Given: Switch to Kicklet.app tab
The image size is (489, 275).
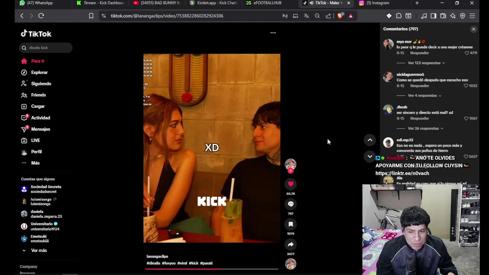Looking at the screenshot, I should click(214, 3).
